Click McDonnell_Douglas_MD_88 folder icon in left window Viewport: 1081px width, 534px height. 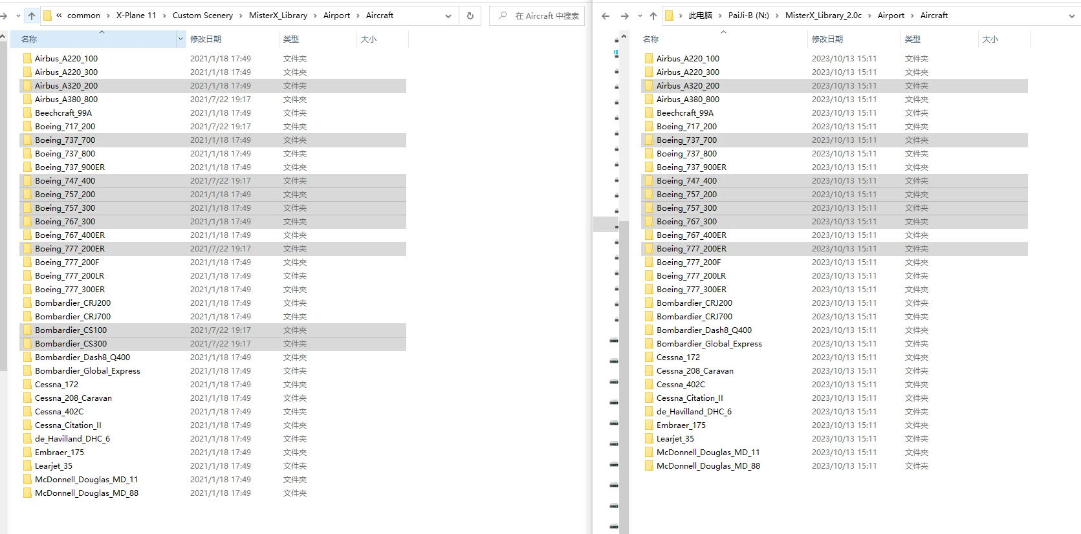tap(27, 493)
